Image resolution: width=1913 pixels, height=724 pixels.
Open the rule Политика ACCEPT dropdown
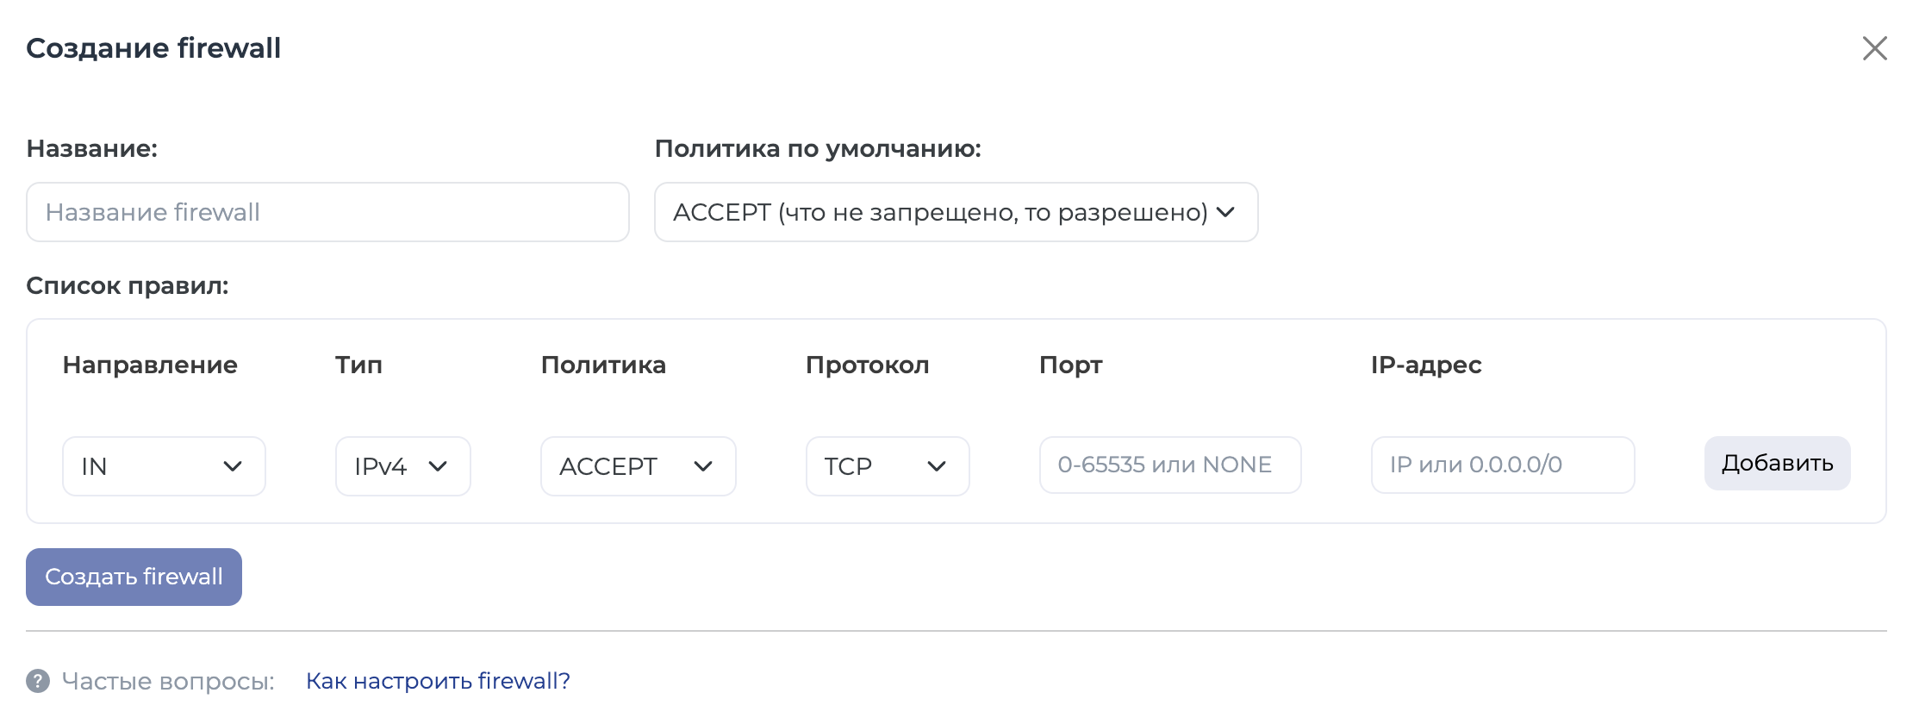(x=638, y=466)
